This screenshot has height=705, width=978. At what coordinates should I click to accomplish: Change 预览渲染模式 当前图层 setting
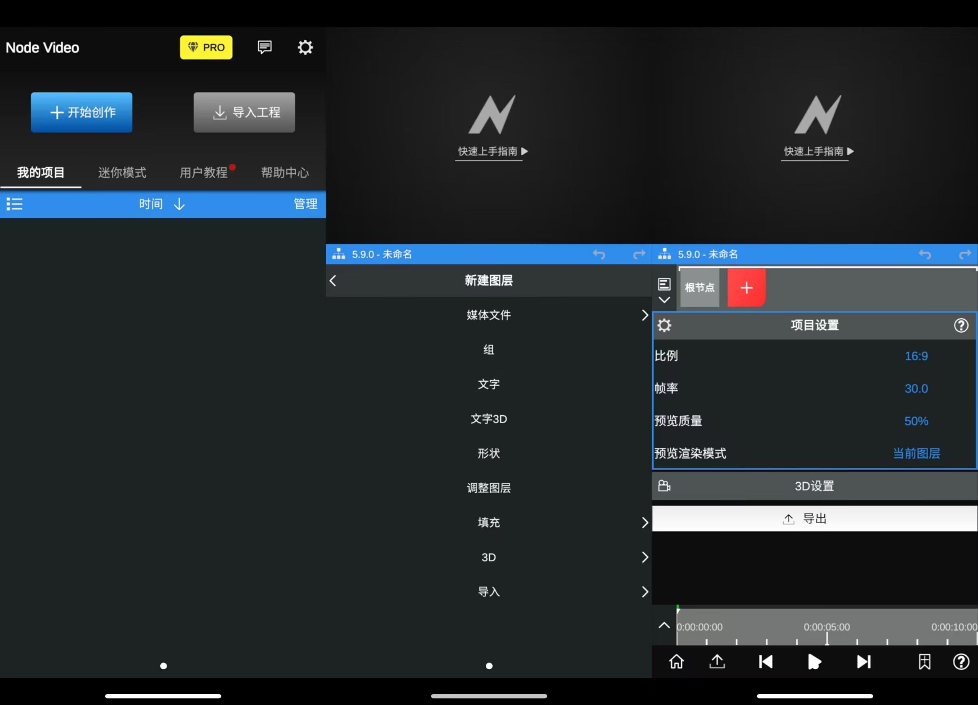point(916,453)
